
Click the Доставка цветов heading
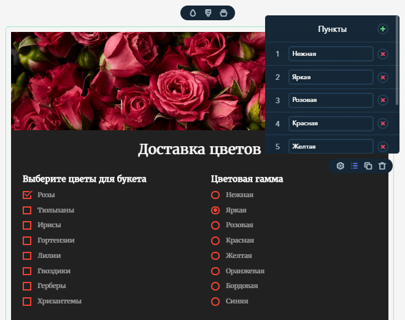[199, 149]
